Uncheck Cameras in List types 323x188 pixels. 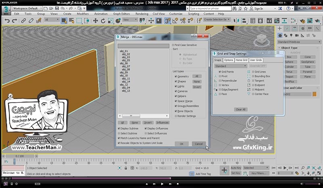[176, 91]
